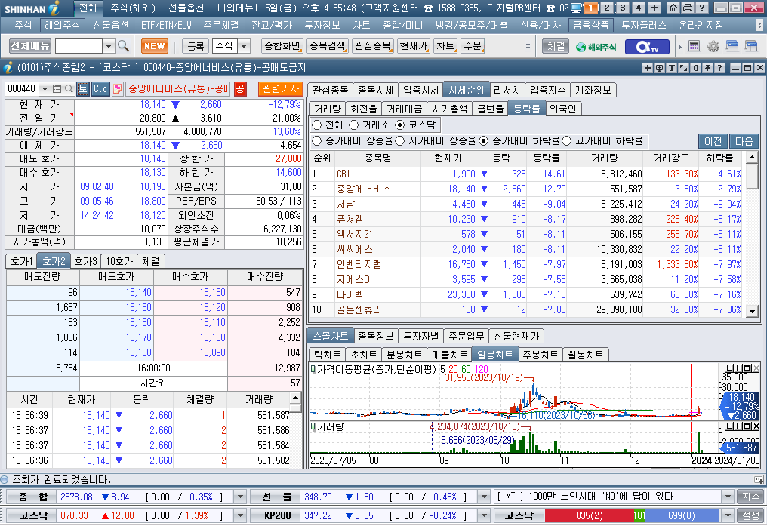This screenshot has height=526, width=767.
Task: Click the menu search input field
Action: pyautogui.click(x=79, y=46)
